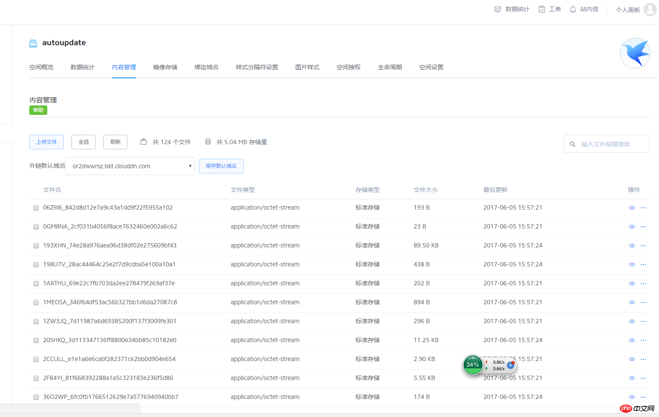Screen dimensions: 659x417
Task: Click the green 帮助 help button
Action: (x=38, y=110)
